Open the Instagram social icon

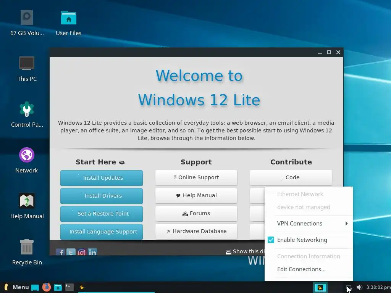[x=82, y=252]
